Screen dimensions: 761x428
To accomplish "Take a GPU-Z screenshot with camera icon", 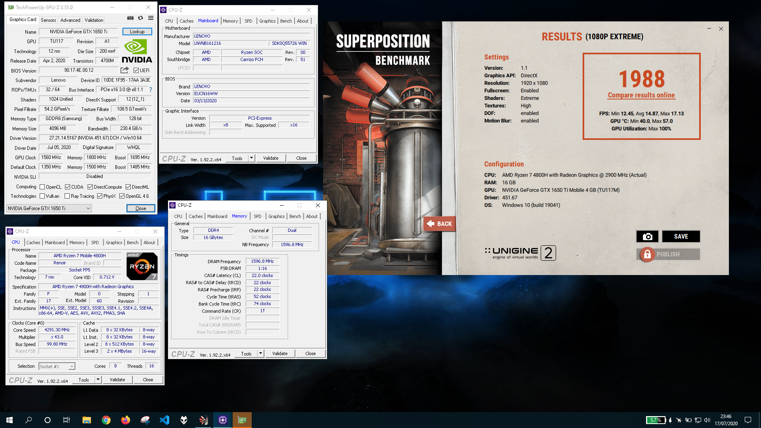I will [130, 18].
